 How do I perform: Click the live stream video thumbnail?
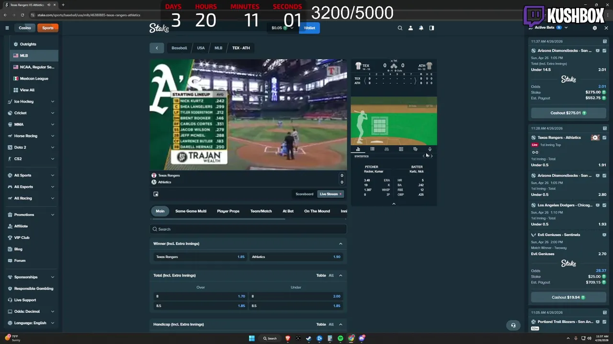pyautogui.click(x=248, y=115)
